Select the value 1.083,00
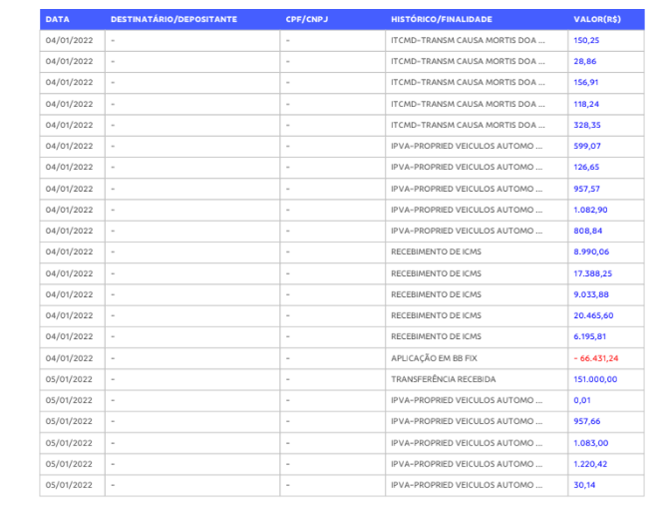This screenshot has height=505, width=668. click(x=591, y=443)
